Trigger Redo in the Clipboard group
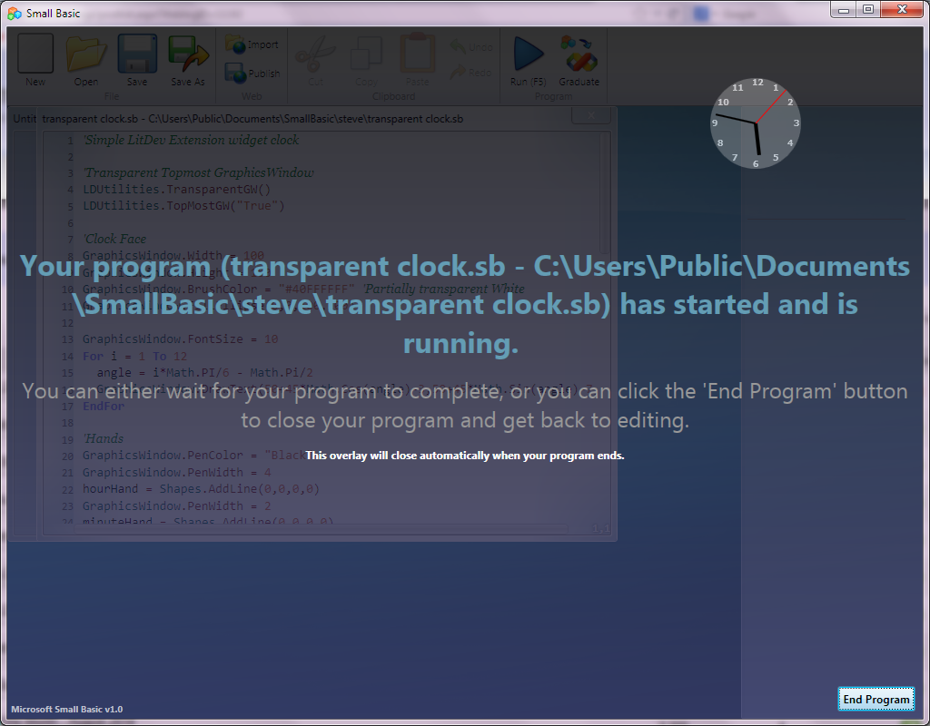 [471, 73]
